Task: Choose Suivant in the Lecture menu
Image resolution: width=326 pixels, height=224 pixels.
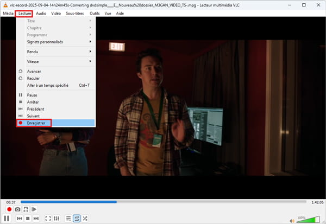Action: click(56, 116)
